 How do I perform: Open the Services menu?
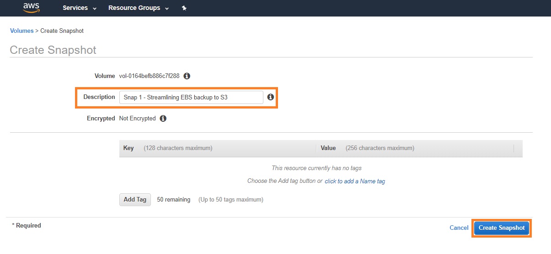pyautogui.click(x=75, y=8)
